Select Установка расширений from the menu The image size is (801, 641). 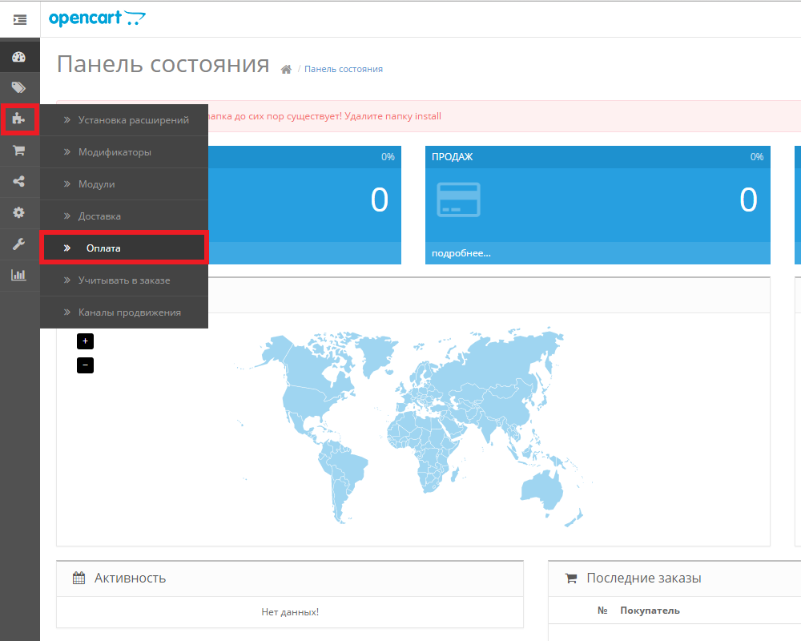tap(133, 120)
